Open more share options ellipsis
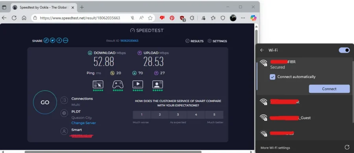The height and width of the screenshot is (153, 354). pyautogui.click(x=65, y=40)
